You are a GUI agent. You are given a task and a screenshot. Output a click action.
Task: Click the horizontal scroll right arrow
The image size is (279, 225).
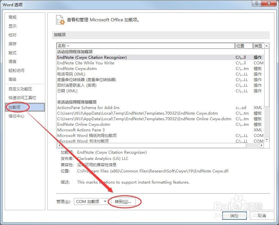coord(261,145)
